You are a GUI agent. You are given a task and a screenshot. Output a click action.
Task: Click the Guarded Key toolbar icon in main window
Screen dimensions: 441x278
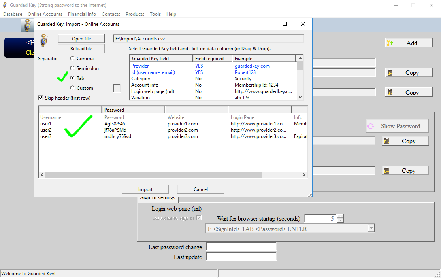[27, 25]
